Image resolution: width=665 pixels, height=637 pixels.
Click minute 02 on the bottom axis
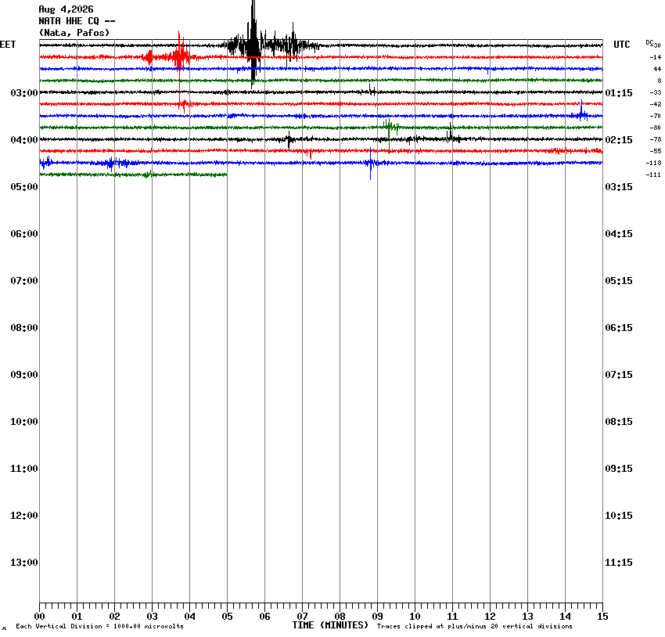(x=114, y=617)
